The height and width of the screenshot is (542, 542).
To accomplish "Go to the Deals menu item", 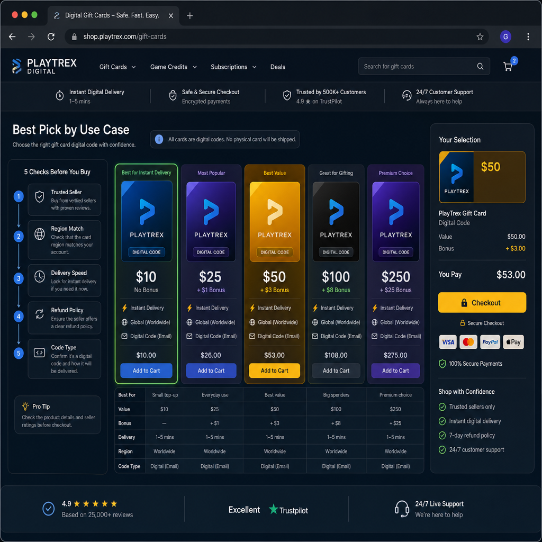I will [x=277, y=67].
